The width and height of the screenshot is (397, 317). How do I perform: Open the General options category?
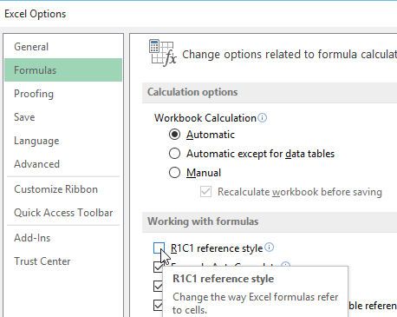63,47
